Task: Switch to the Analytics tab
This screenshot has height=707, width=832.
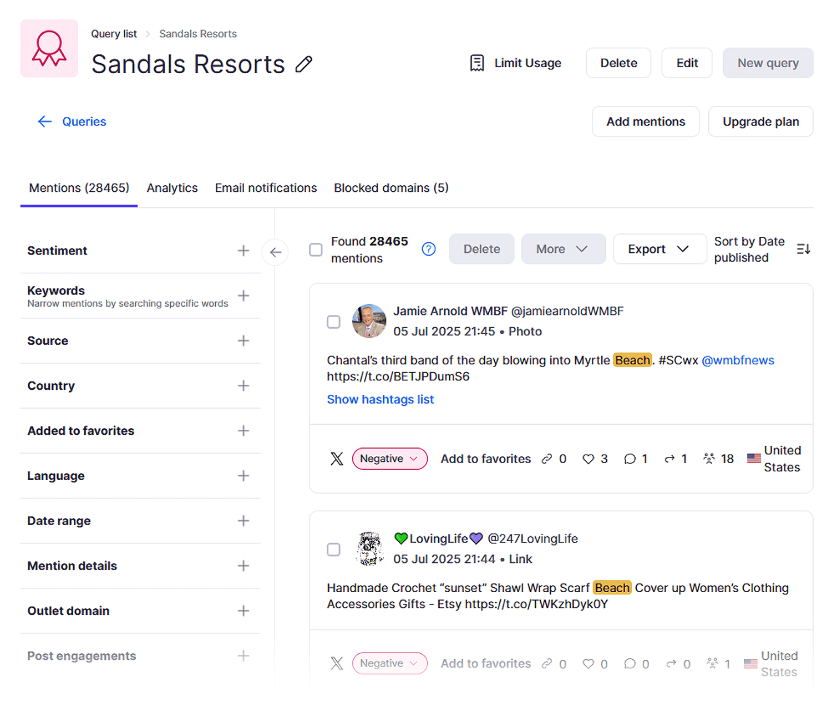Action: [x=172, y=189]
